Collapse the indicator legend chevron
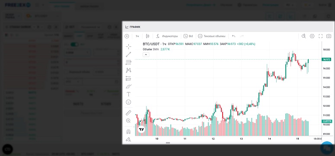This screenshot has height=156, width=335. coord(146,55)
